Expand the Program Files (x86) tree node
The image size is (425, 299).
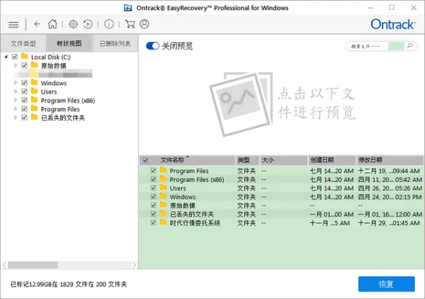[x=15, y=100]
